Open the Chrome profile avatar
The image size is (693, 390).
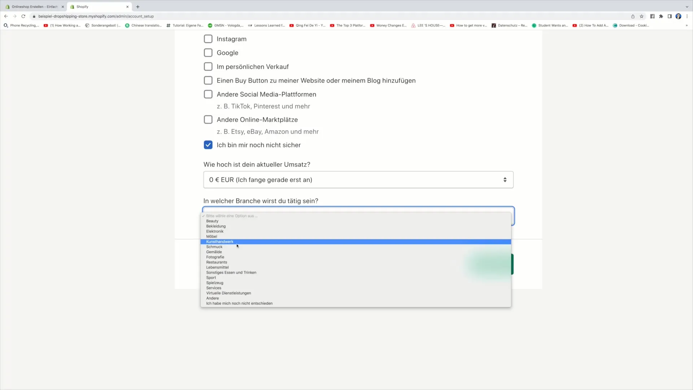[x=678, y=16]
